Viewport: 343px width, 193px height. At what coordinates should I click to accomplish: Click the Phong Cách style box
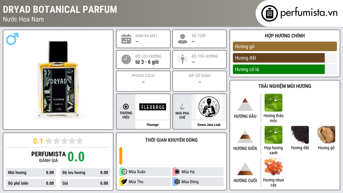[x=143, y=81]
